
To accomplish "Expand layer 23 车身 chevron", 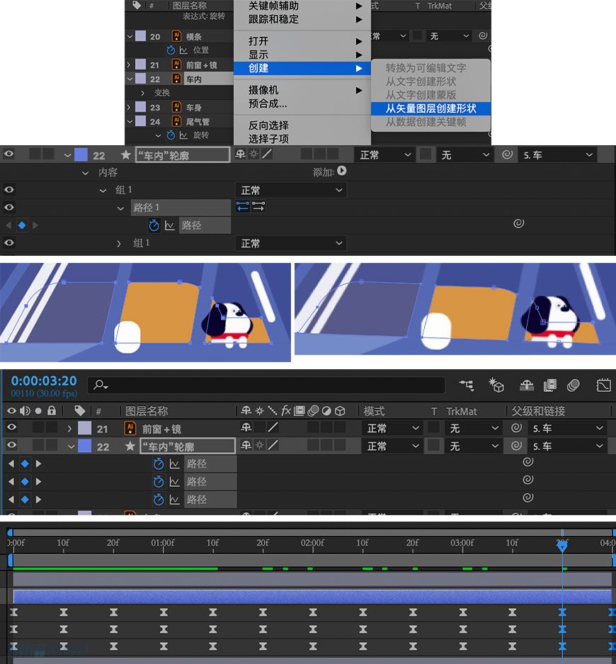I will tap(129, 107).
